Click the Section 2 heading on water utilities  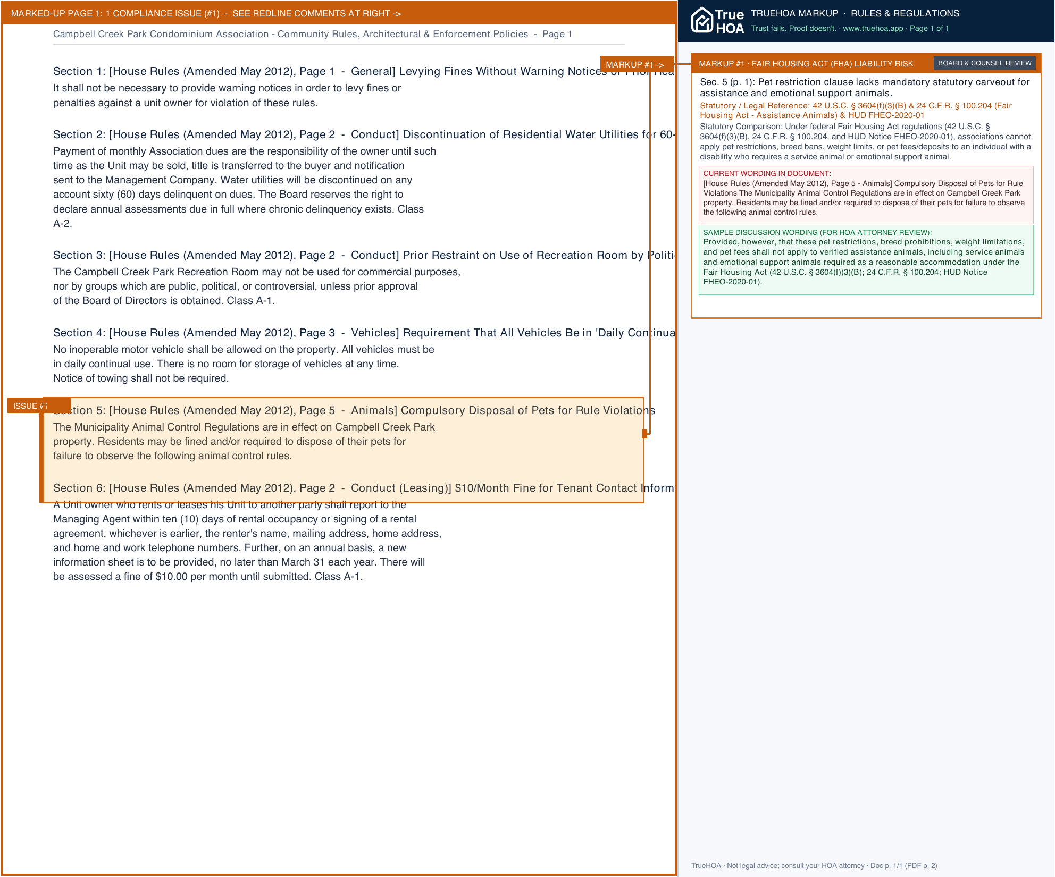364,134
